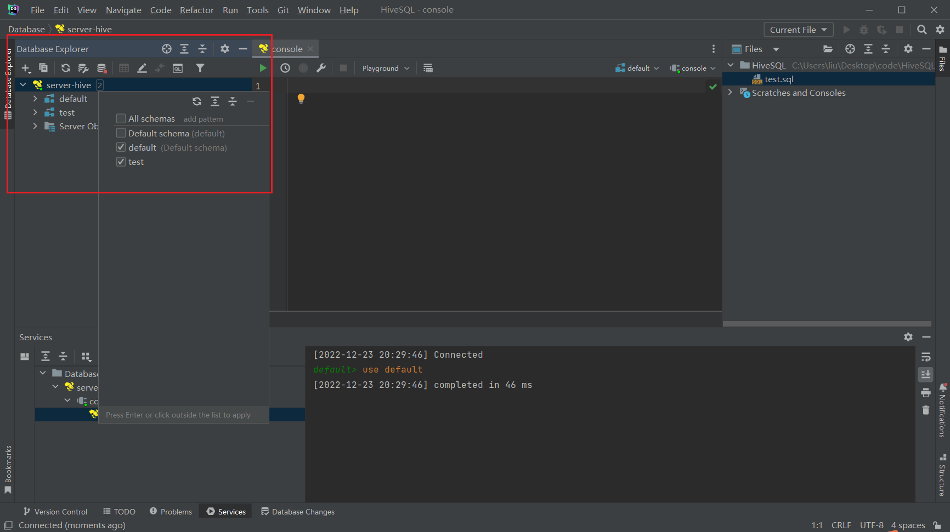Click the New data source plus icon
Viewport: 950px width, 532px height.
click(x=26, y=68)
